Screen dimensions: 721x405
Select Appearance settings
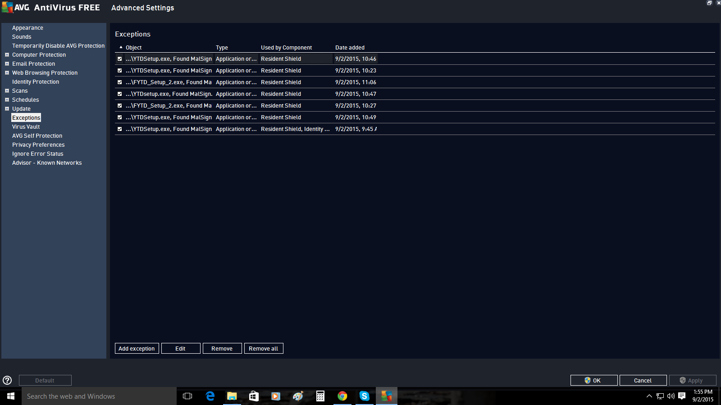click(27, 28)
